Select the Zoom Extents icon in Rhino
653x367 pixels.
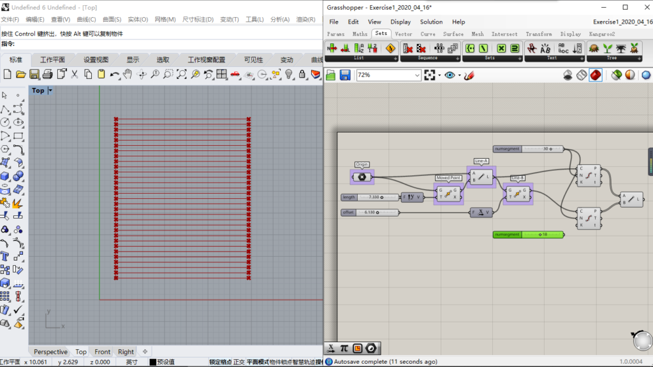pos(182,75)
